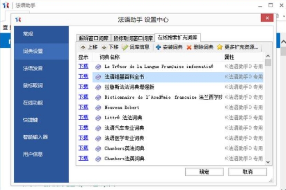Click the dictionary list scrollbar thumb
286x190 pixels.
coord(268,63)
